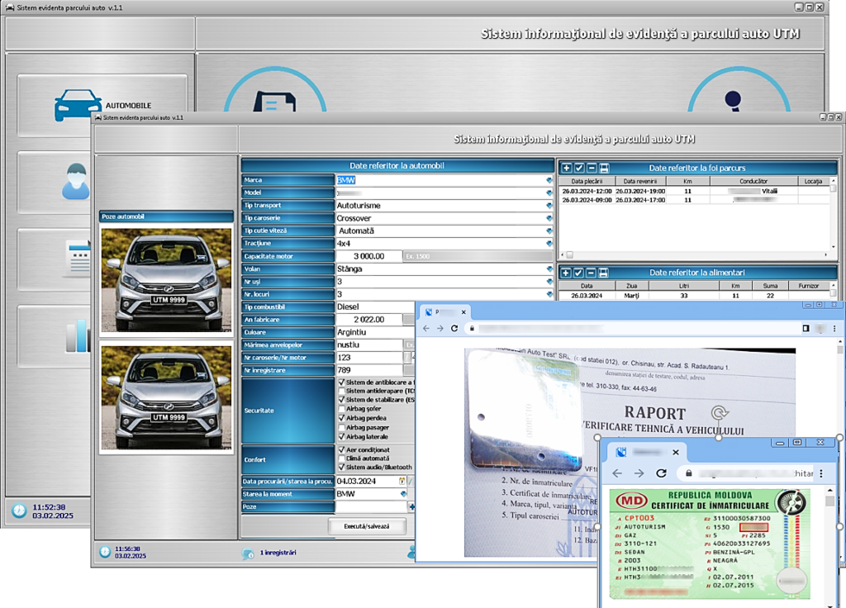Add a new refuel record in alimentari panel
Viewport: 846px width, 608px height.
click(x=567, y=273)
